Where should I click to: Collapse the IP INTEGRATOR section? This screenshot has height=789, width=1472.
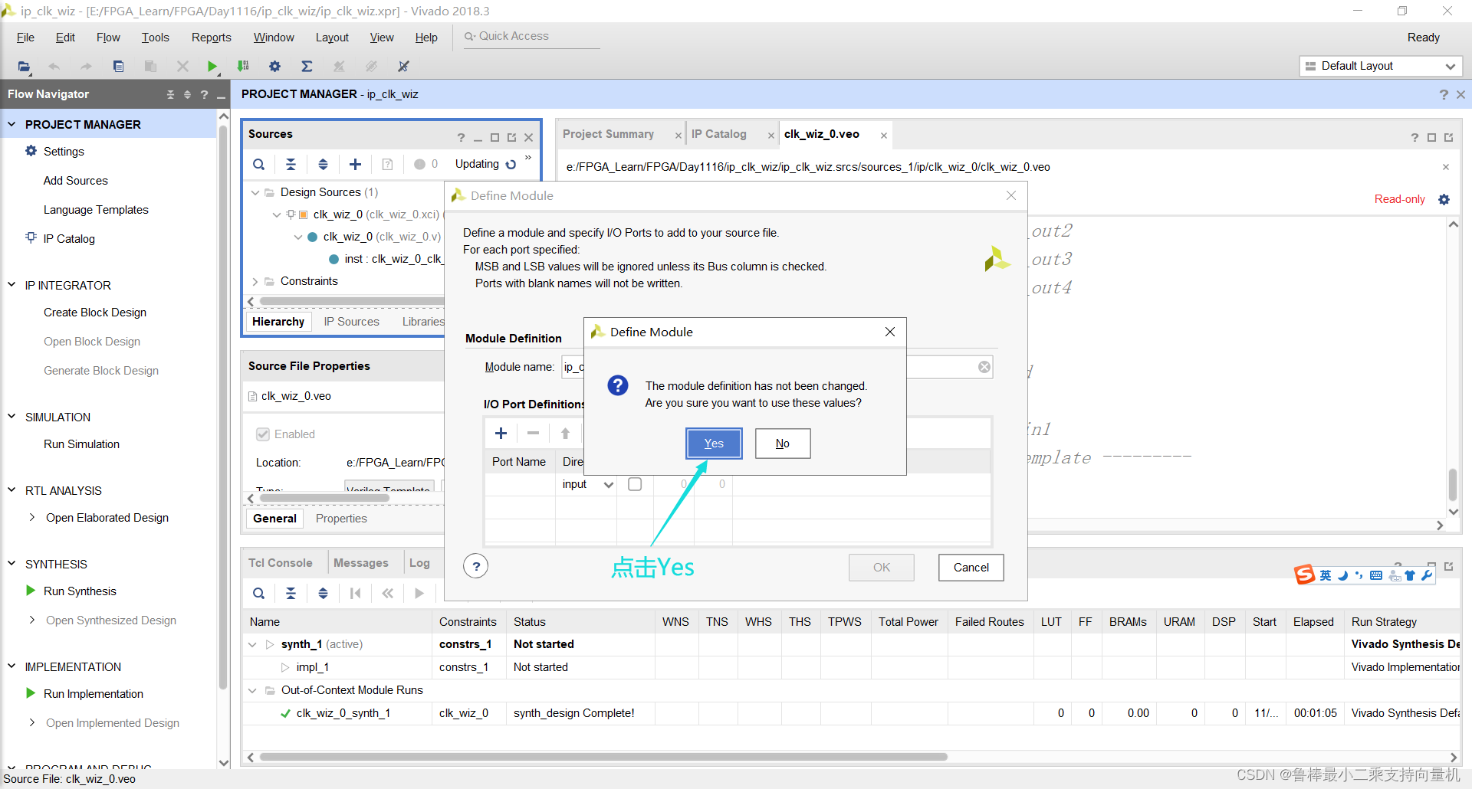[x=11, y=285]
